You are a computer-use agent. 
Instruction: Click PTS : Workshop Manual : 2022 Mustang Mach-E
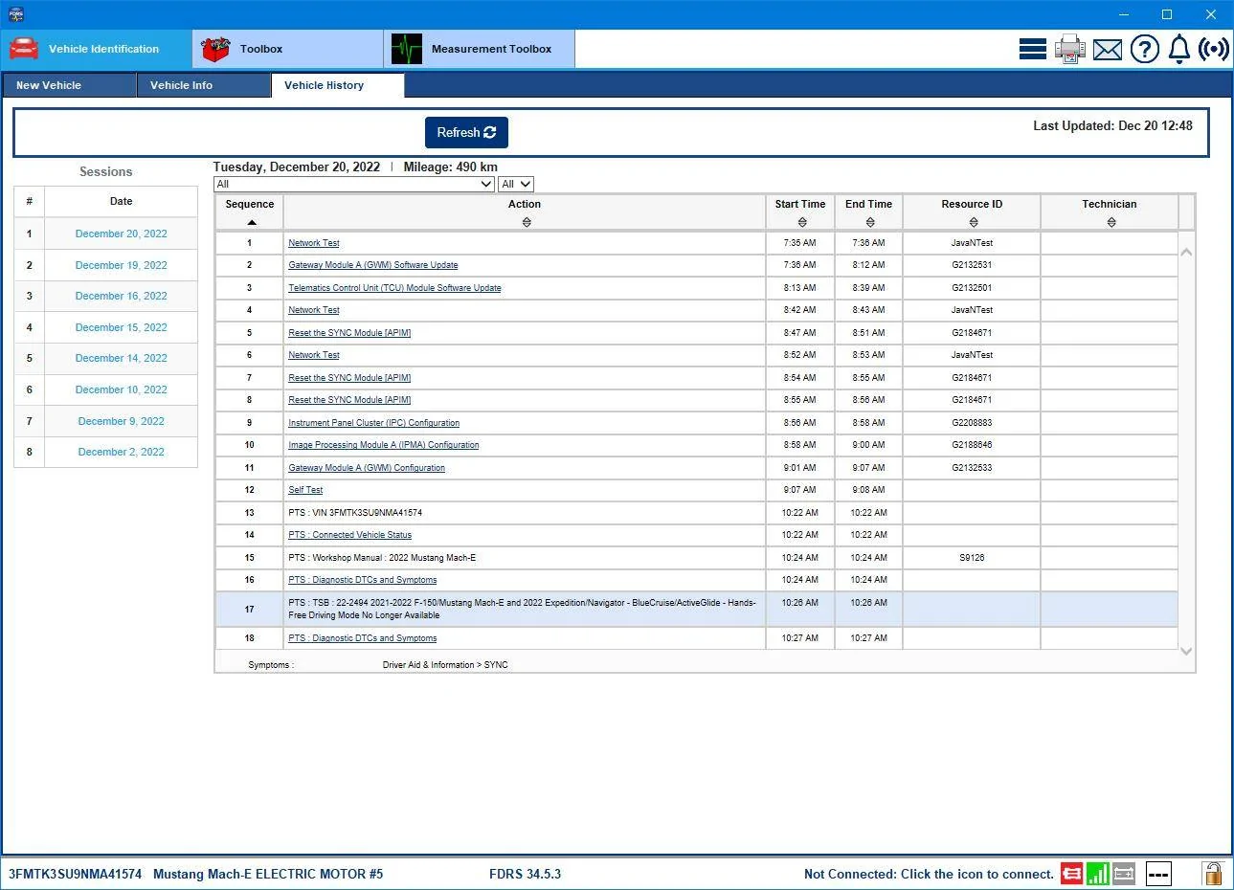(382, 558)
